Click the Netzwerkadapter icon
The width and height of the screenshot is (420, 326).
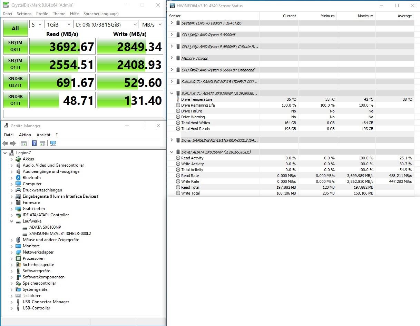coord(18,252)
